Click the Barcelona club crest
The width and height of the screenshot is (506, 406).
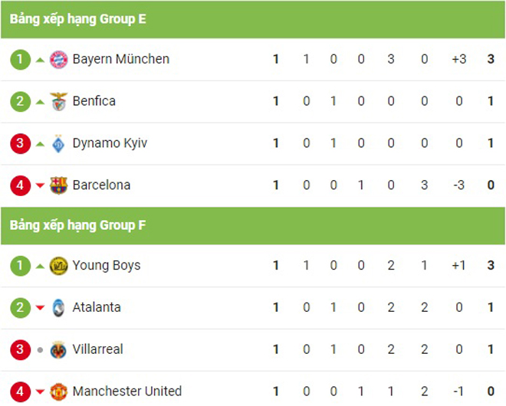[59, 185]
